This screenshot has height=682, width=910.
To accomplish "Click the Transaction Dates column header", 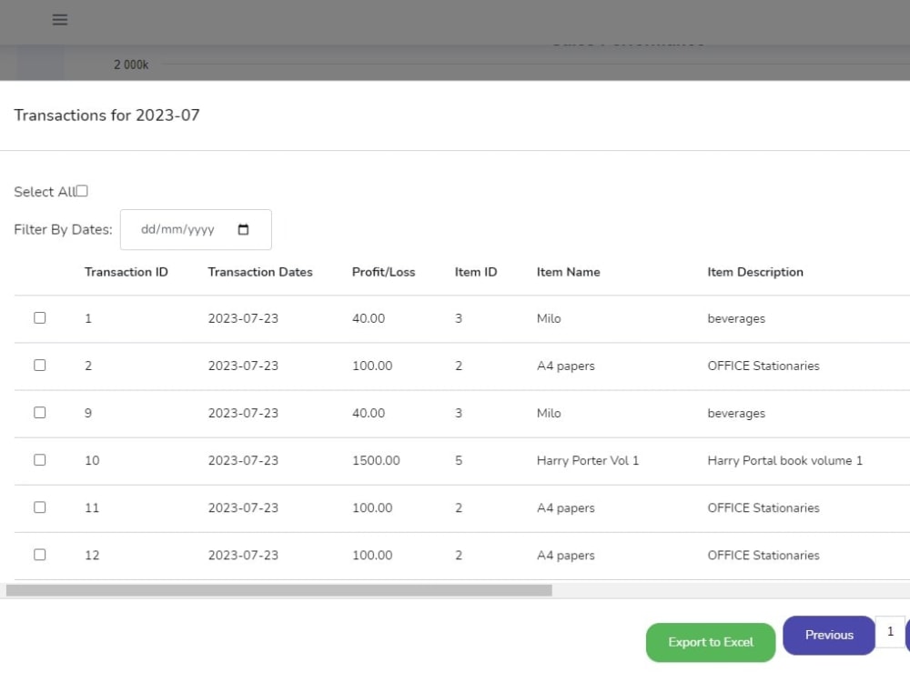I will pyautogui.click(x=259, y=272).
